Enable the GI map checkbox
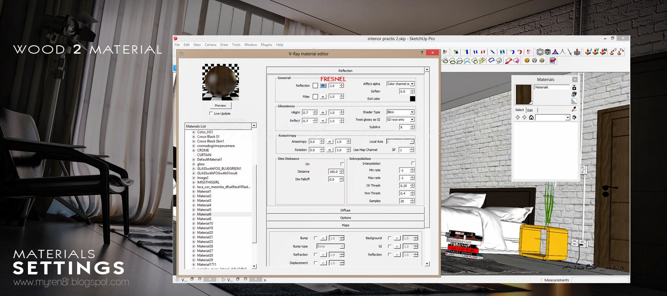The height and width of the screenshot is (296, 667). (389, 246)
